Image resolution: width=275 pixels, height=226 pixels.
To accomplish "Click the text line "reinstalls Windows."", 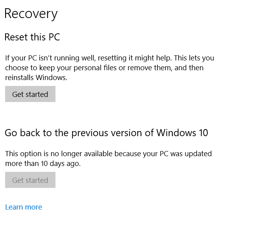I will pyautogui.click(x=37, y=78).
